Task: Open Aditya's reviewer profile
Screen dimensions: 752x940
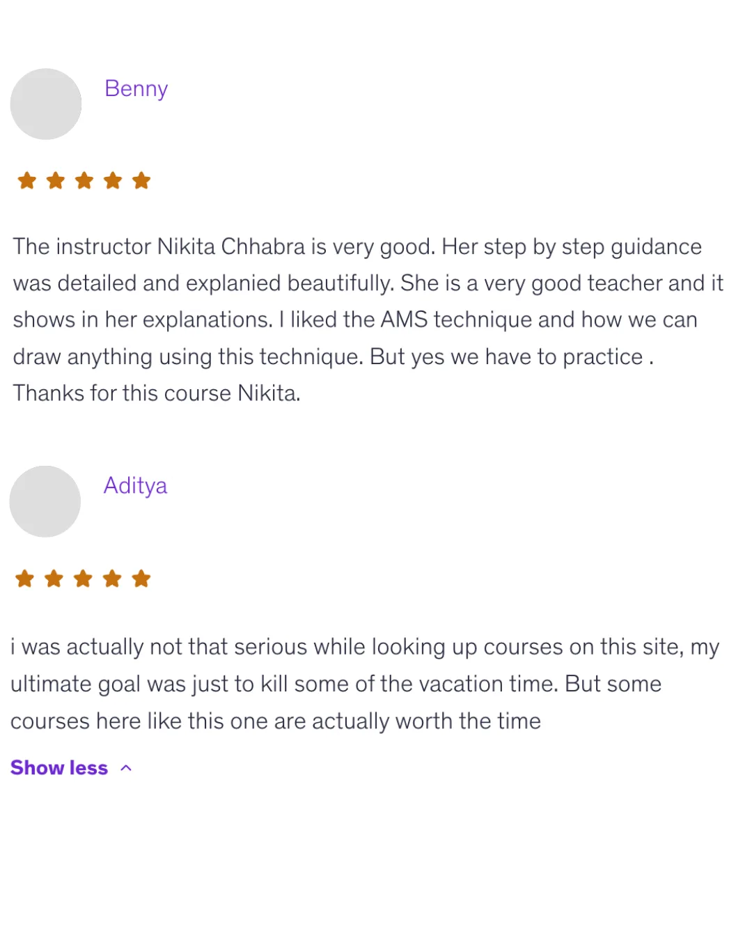Action: pos(135,485)
